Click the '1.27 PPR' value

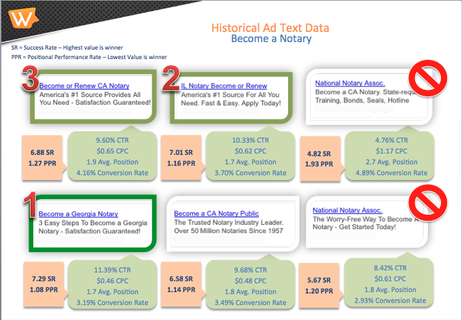[x=42, y=164]
